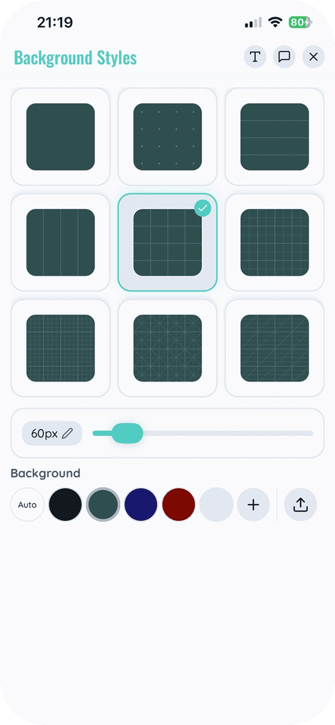Select the triangular mesh background pattern
The width and height of the screenshot is (335, 725).
tap(167, 348)
